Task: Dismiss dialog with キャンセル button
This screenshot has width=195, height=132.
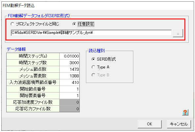Action: (x=179, y=124)
